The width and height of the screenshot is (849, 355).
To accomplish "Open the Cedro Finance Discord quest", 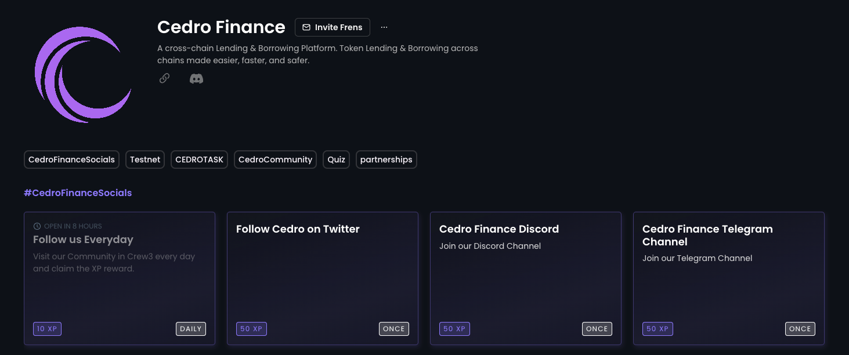I will [526, 278].
